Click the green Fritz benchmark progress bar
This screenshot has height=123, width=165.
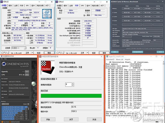[71, 96]
